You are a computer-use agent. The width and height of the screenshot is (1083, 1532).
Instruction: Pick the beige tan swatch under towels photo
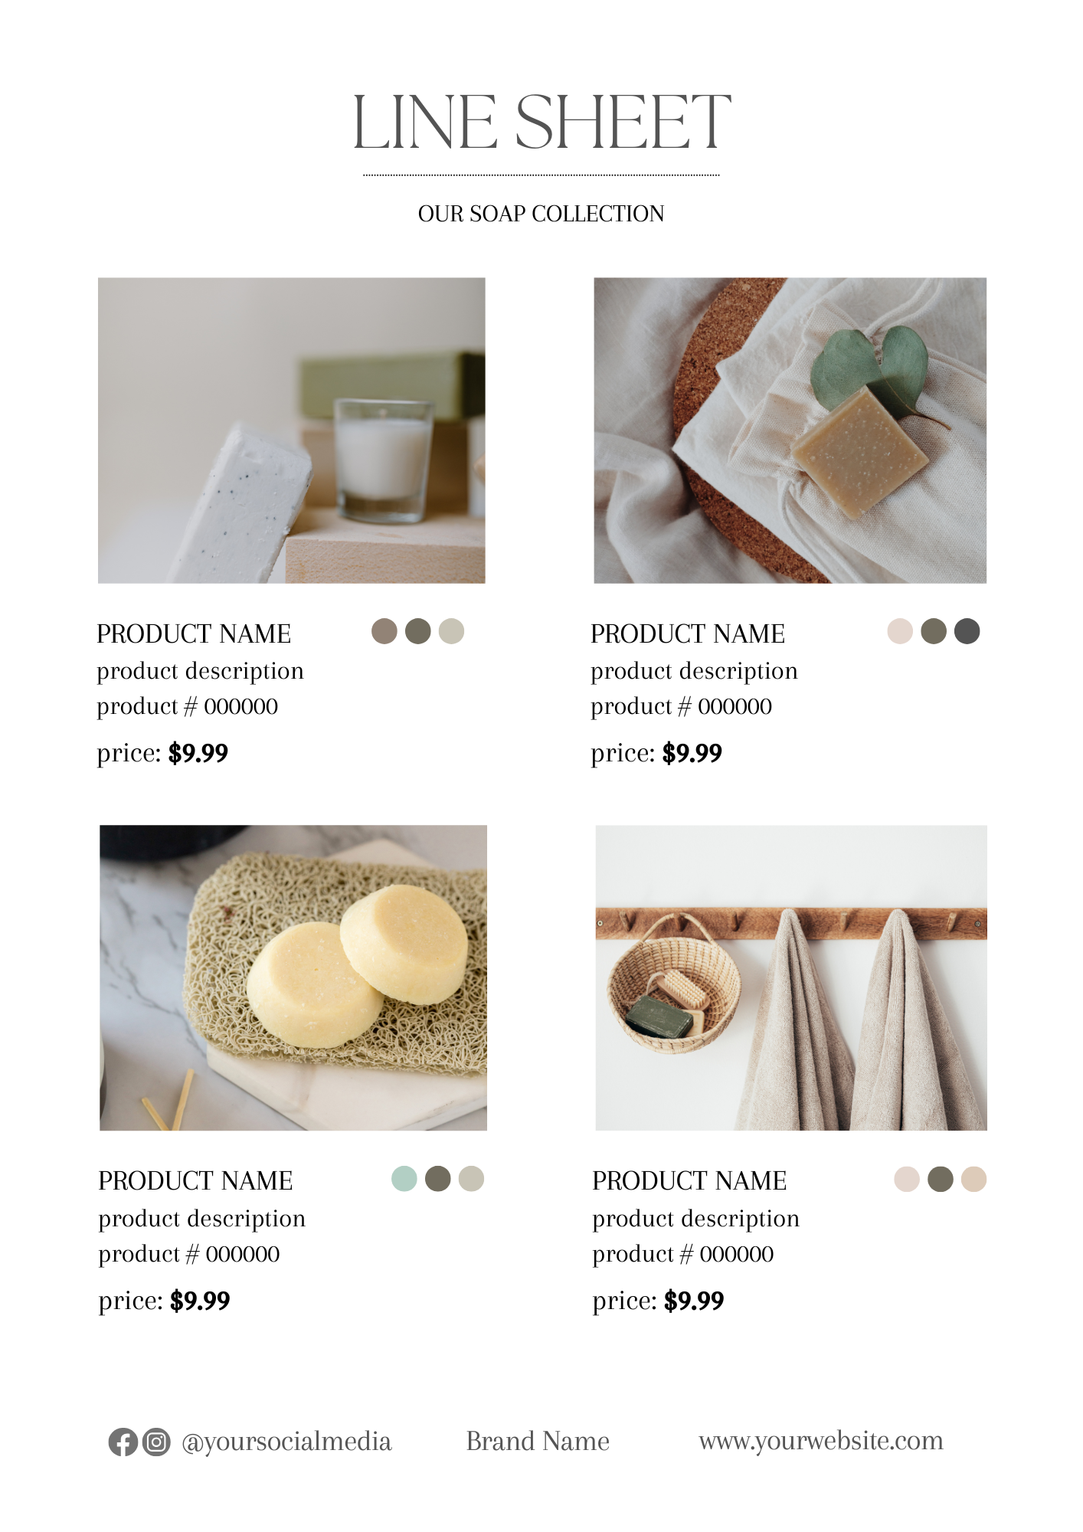click(974, 1179)
